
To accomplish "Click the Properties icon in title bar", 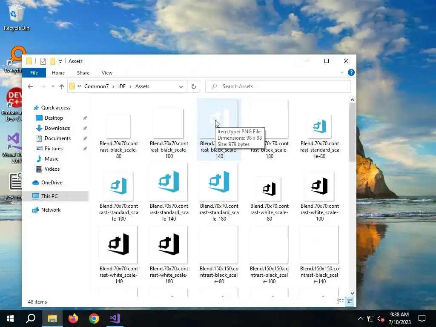I will (43, 61).
